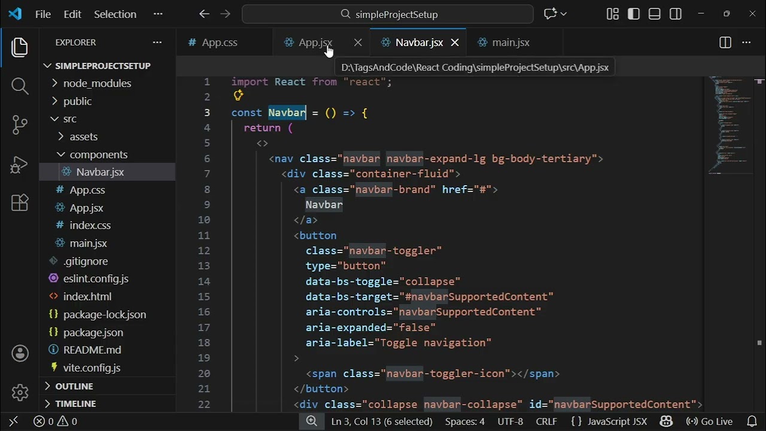This screenshot has width=766, height=431.
Task: Open the overflow menu ellipsis in menu bar
Action: point(158,14)
